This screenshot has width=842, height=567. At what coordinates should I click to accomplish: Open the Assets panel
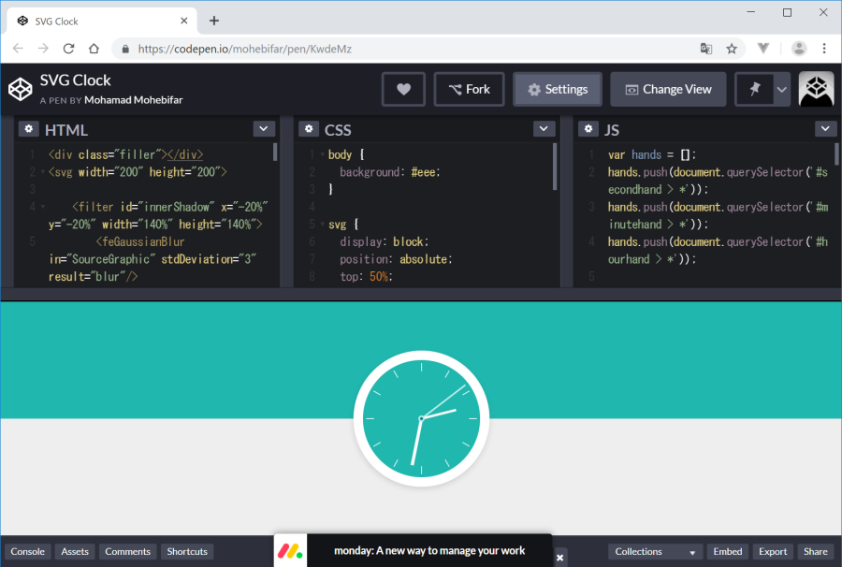(75, 552)
